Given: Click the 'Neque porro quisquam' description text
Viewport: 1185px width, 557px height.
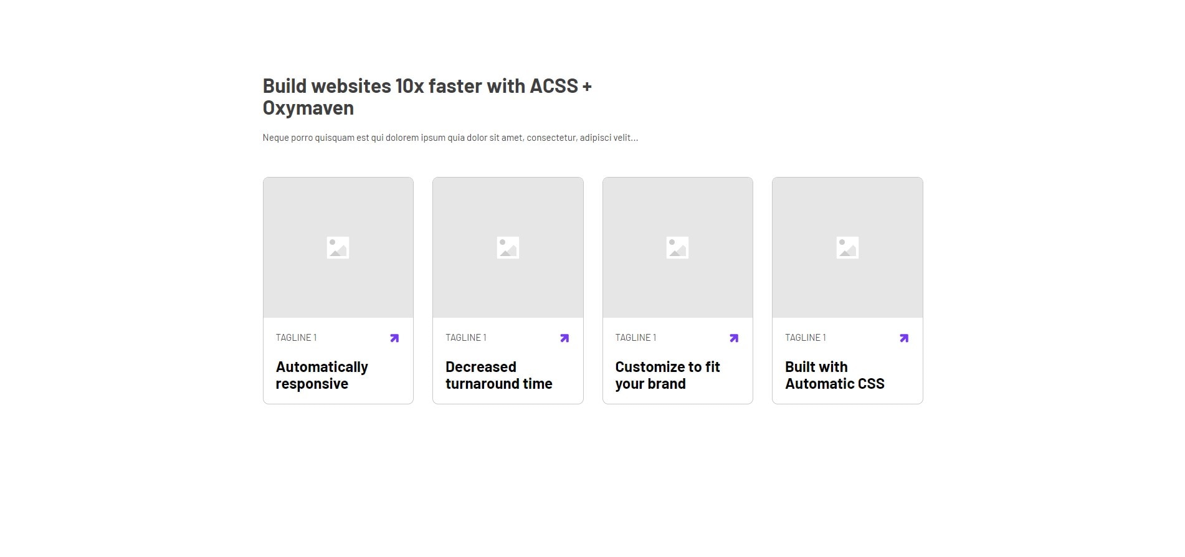Looking at the screenshot, I should (x=450, y=138).
